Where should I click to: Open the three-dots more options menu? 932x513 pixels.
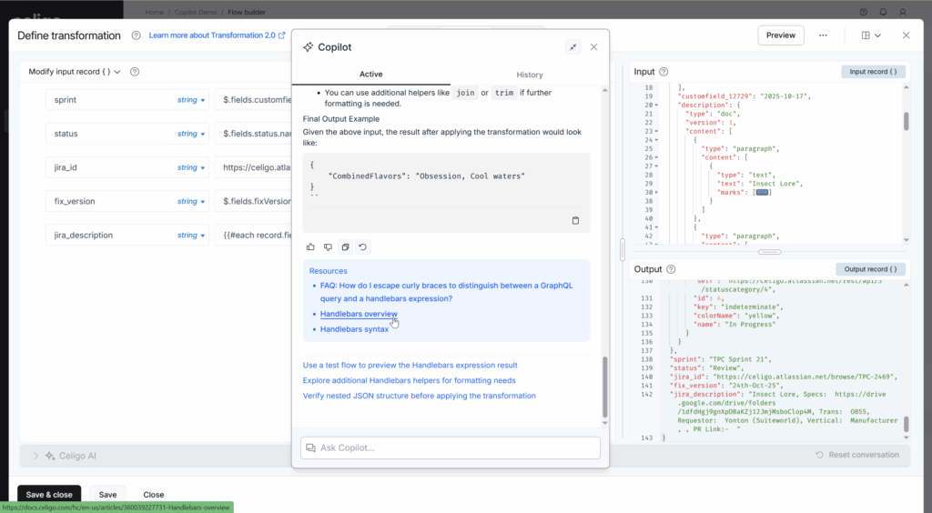click(x=823, y=35)
